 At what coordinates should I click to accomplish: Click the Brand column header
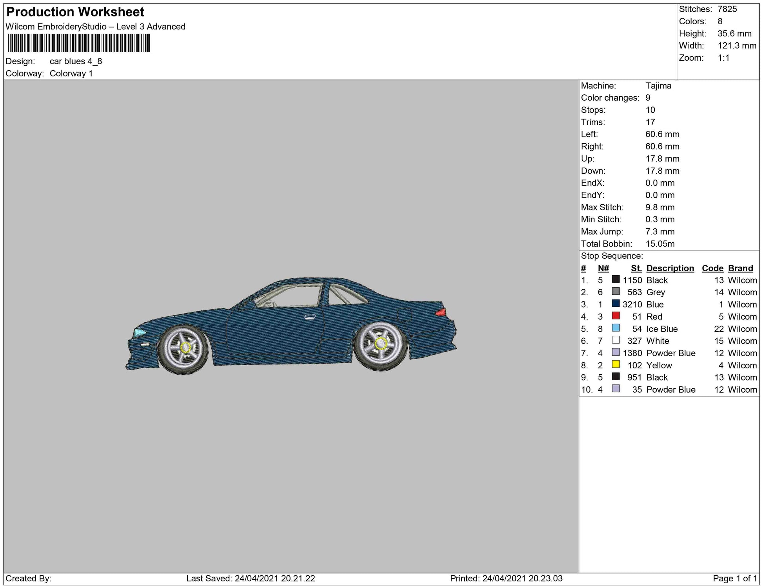(x=740, y=268)
